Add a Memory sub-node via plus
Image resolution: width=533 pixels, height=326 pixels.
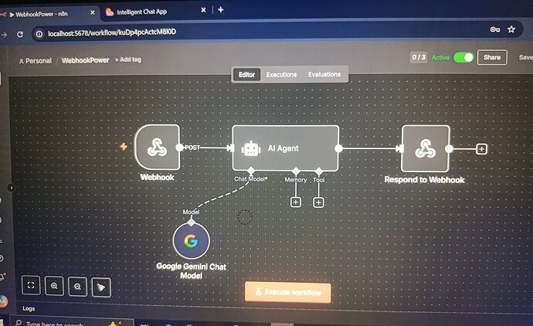(296, 202)
